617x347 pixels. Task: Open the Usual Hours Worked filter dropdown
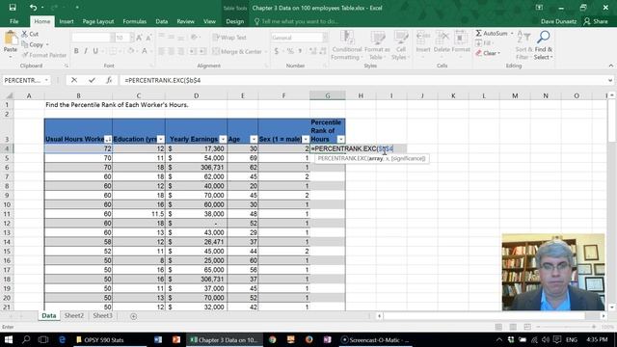(x=108, y=139)
